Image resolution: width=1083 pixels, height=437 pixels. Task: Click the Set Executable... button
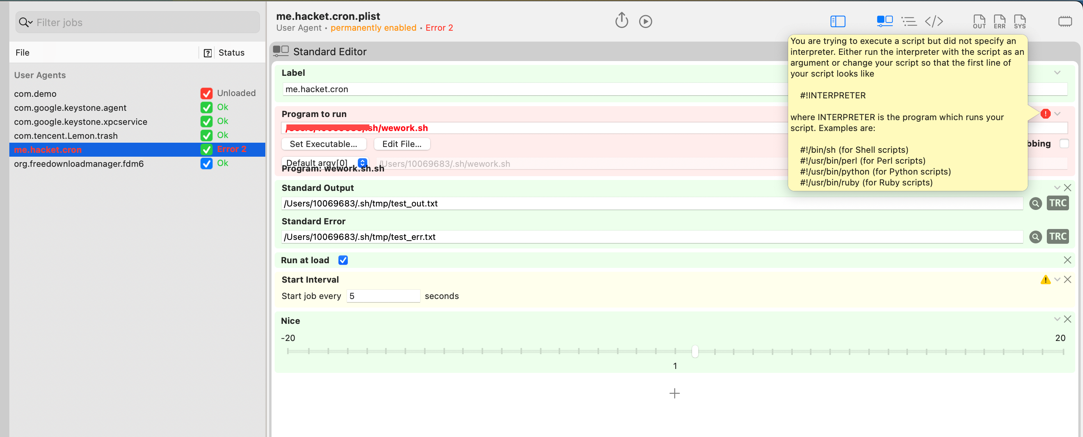click(x=323, y=144)
